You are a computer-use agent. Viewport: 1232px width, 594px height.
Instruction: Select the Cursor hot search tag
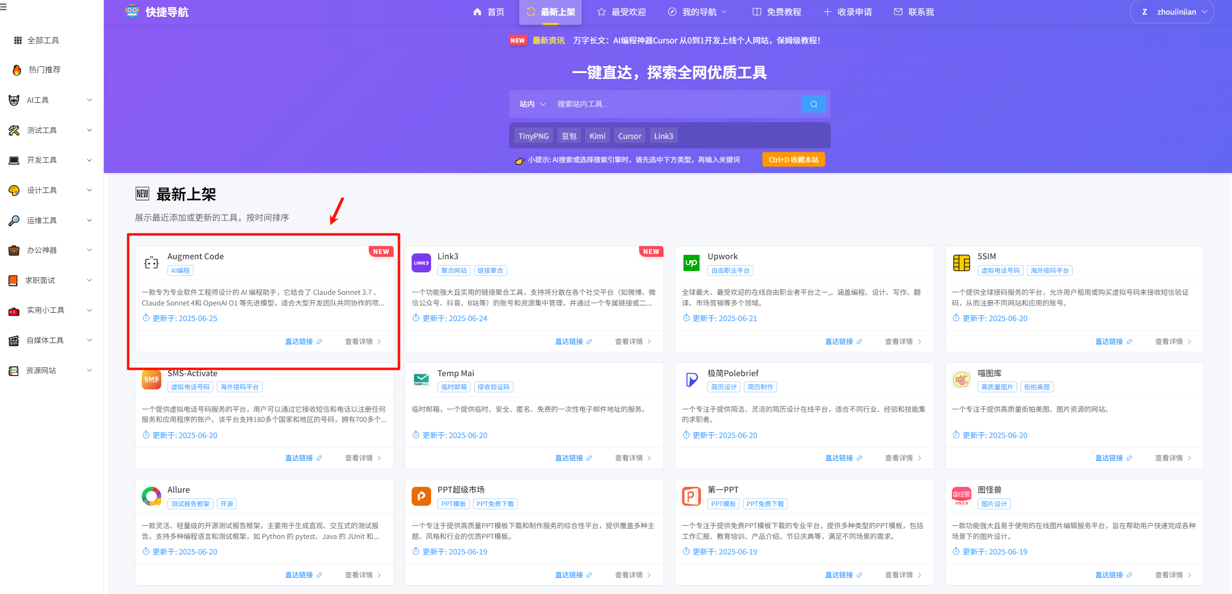(629, 136)
